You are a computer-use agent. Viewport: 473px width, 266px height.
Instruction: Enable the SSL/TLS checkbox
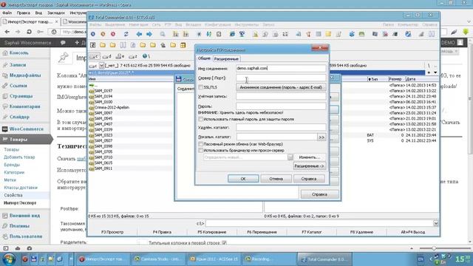click(200, 87)
